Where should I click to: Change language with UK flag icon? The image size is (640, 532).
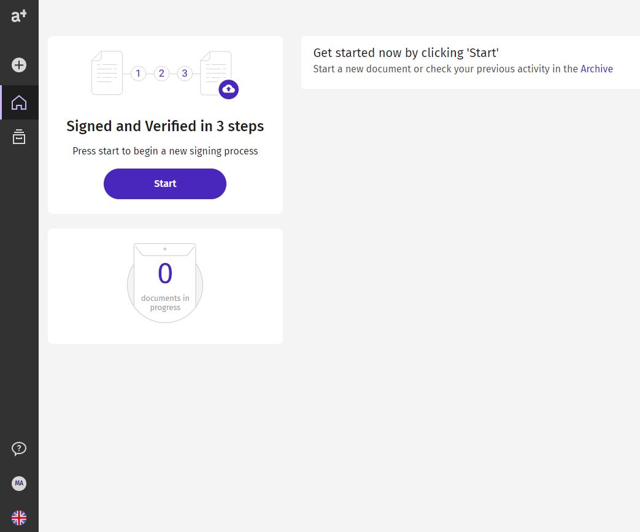click(19, 518)
